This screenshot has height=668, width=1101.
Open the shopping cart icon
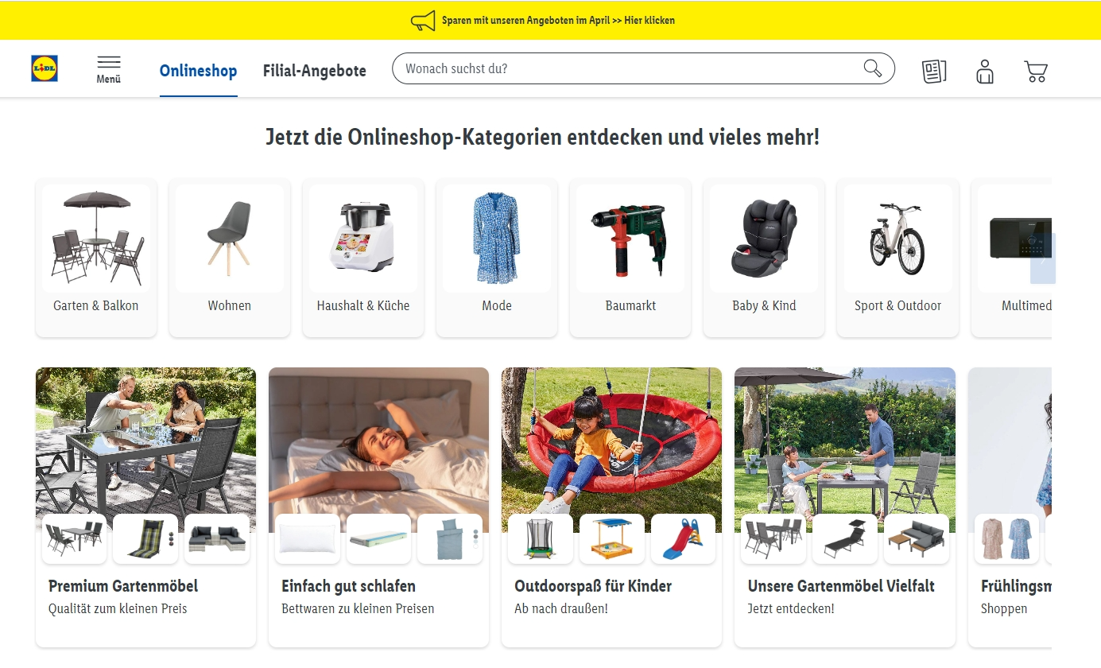click(x=1036, y=72)
